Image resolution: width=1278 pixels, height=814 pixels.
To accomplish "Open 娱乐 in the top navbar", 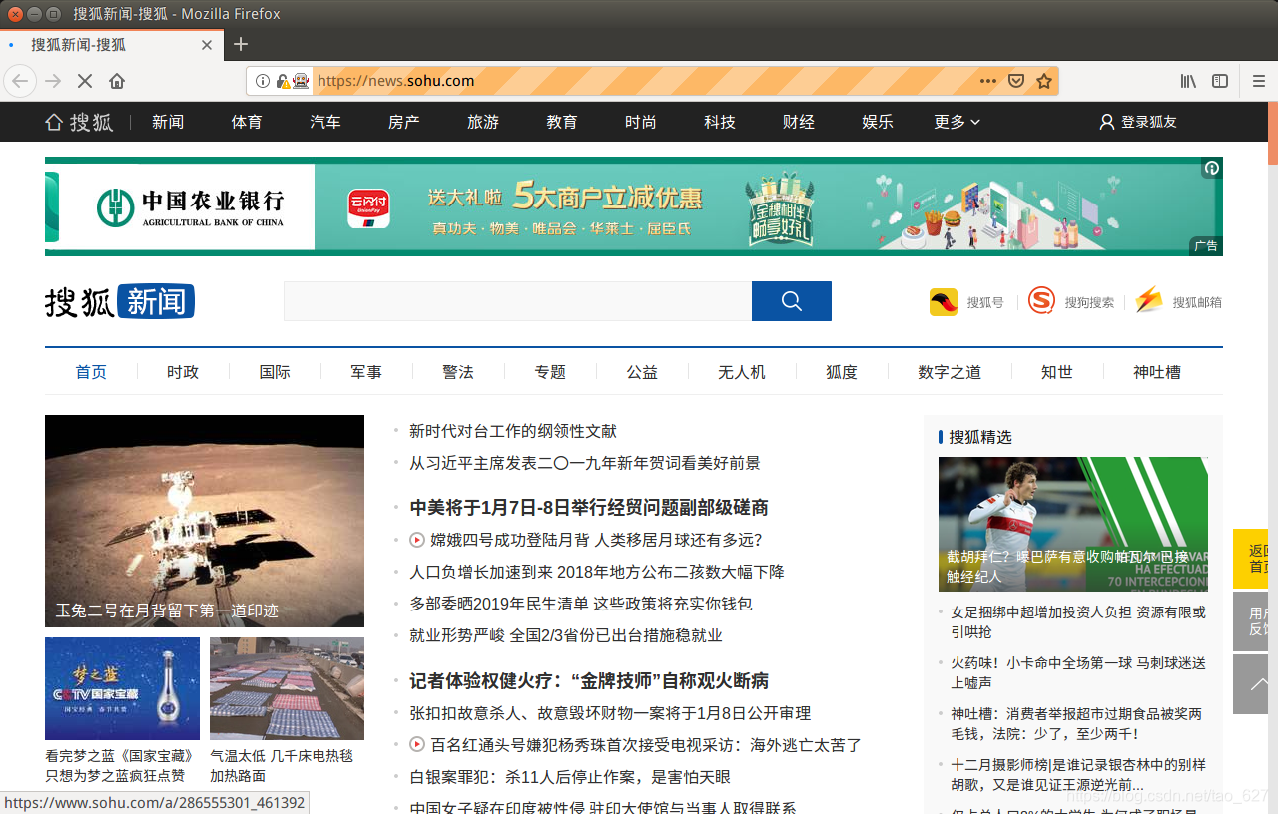I will pos(878,122).
